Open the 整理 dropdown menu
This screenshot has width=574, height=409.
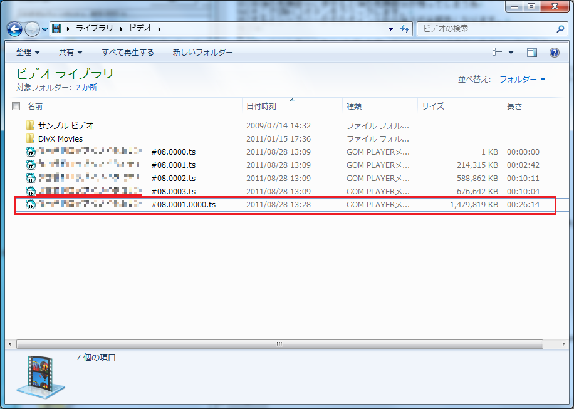point(28,53)
